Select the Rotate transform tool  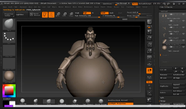click(x=71, y=15)
